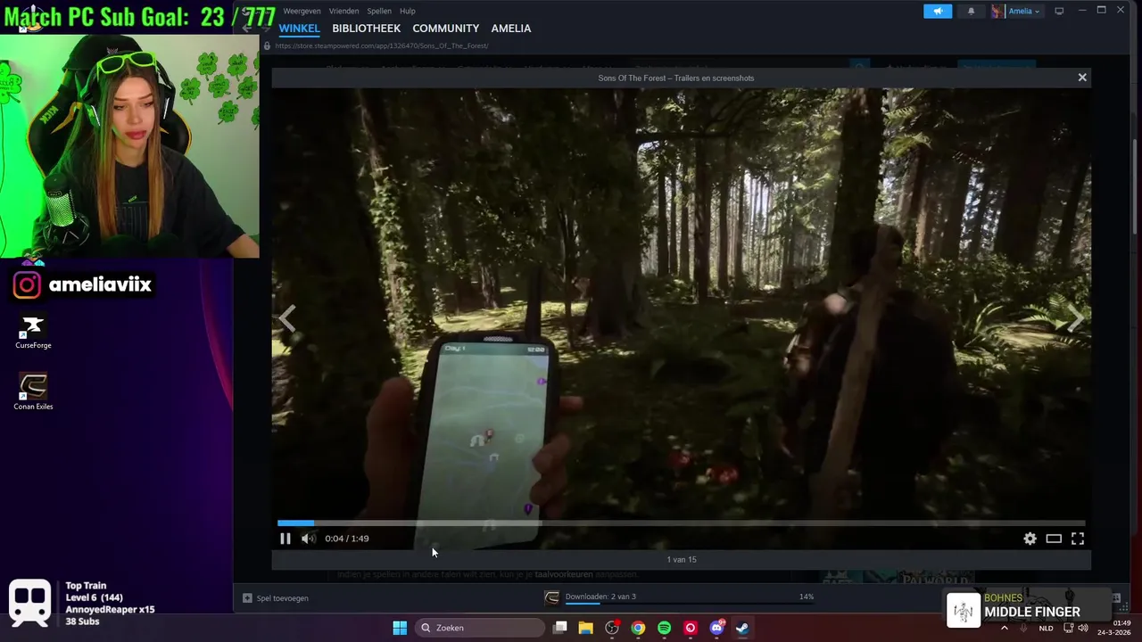Open Steam notifications bell
The image size is (1142, 642).
pos(971,11)
